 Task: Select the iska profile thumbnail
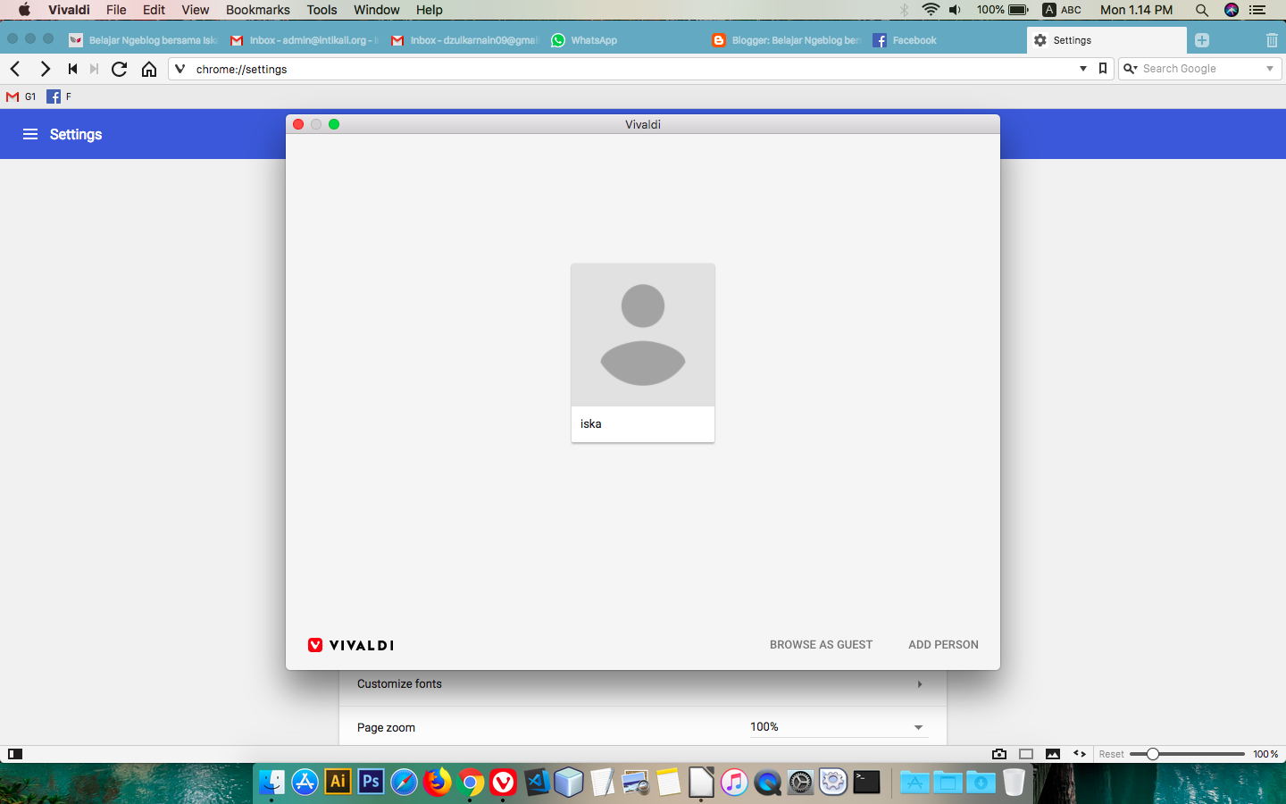(642, 335)
